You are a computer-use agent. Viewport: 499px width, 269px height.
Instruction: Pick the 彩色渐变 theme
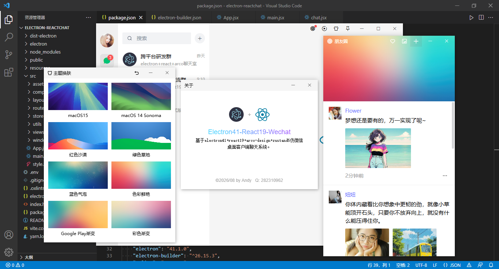(x=141, y=214)
